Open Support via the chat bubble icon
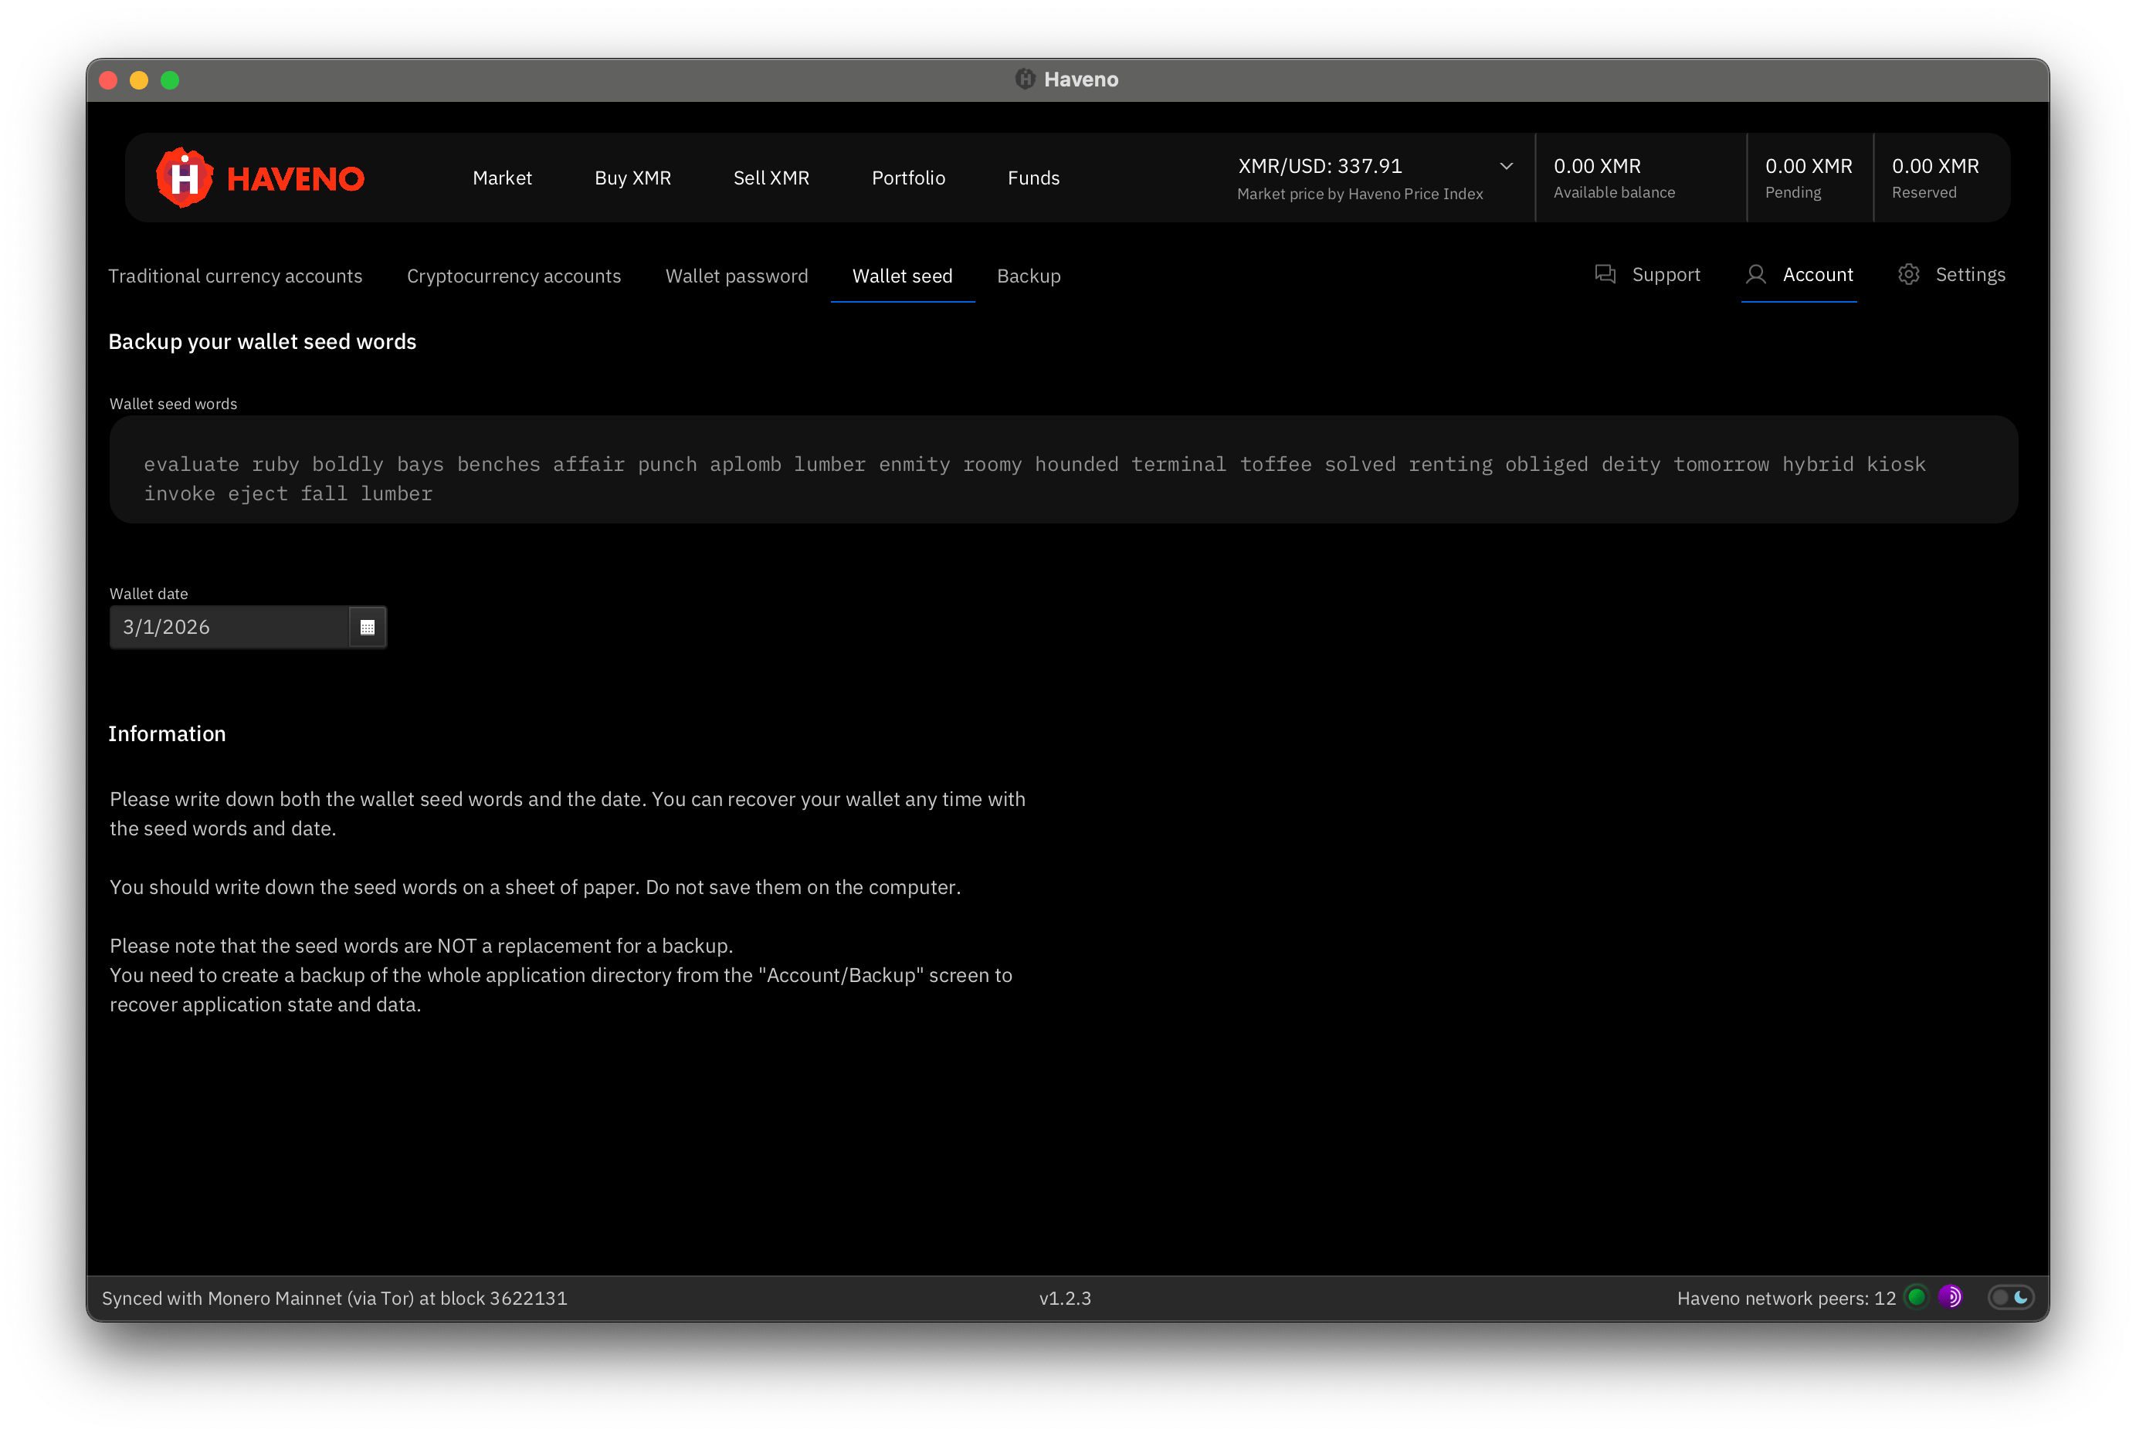The height and width of the screenshot is (1436, 2136). tap(1605, 274)
